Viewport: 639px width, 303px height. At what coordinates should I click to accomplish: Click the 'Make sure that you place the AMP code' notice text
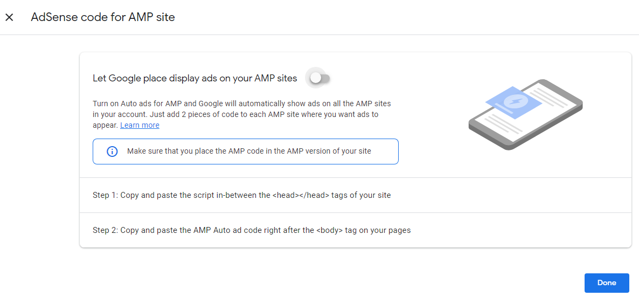(x=249, y=151)
